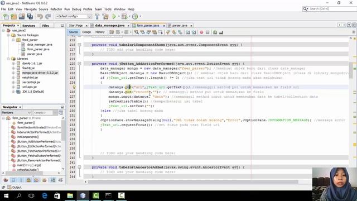
Task: Toggle Sort by Source in Navigator
Action: 60,180
